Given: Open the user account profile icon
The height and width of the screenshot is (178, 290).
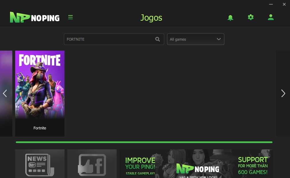Looking at the screenshot, I should coord(271,17).
